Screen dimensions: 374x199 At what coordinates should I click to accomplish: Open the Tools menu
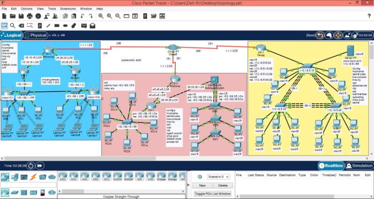tap(52, 8)
